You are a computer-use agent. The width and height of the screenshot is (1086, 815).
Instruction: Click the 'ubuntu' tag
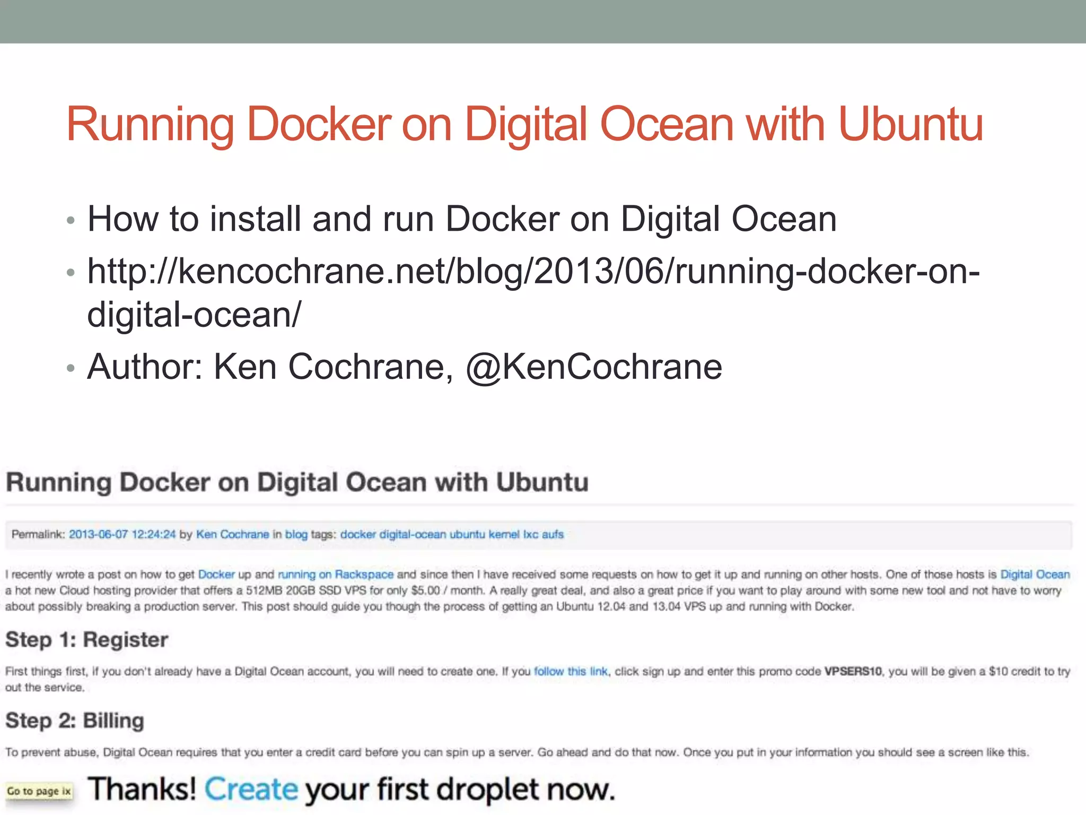tap(467, 534)
